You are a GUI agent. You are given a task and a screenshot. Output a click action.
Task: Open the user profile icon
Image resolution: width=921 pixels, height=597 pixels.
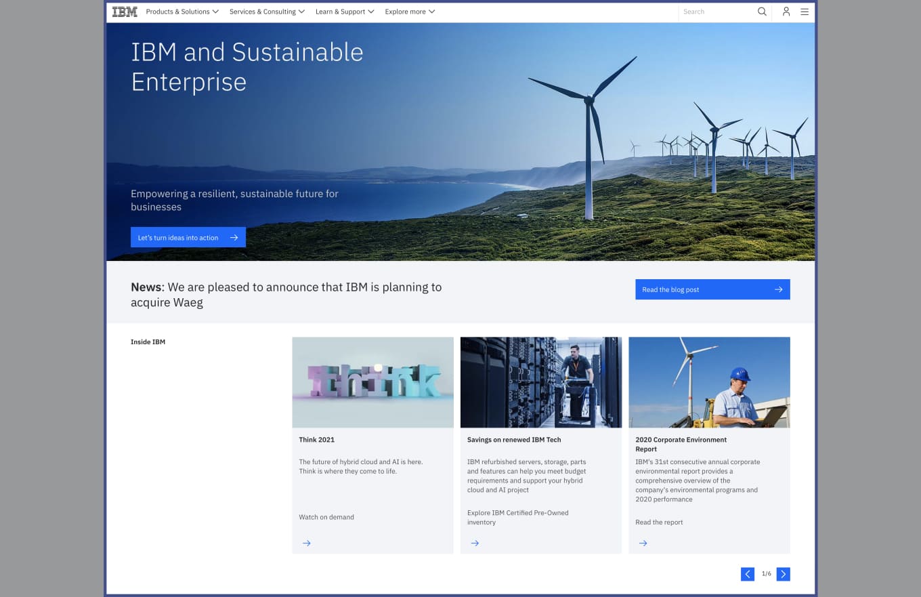786,12
